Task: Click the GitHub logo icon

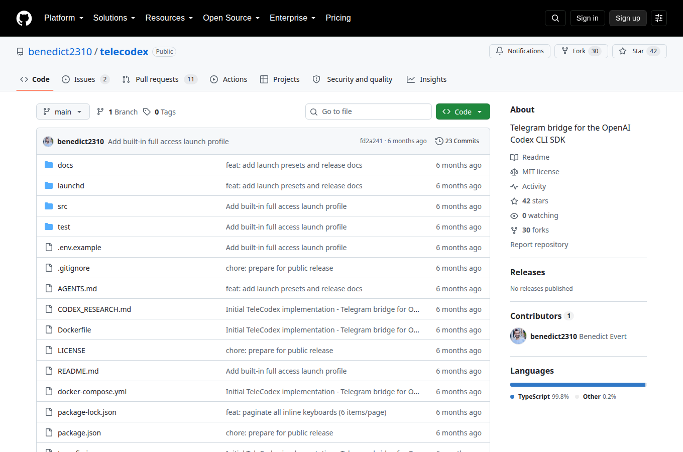Action: 24,18
